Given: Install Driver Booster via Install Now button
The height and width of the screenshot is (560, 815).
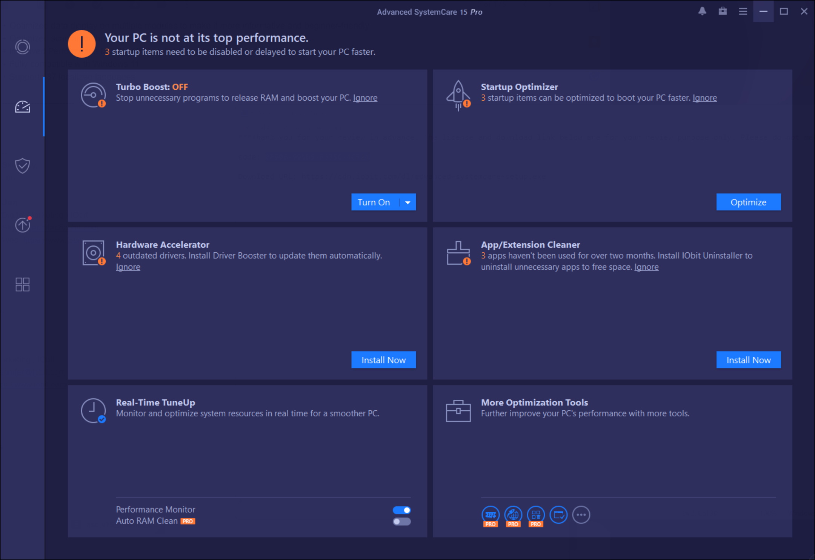Looking at the screenshot, I should pos(384,359).
